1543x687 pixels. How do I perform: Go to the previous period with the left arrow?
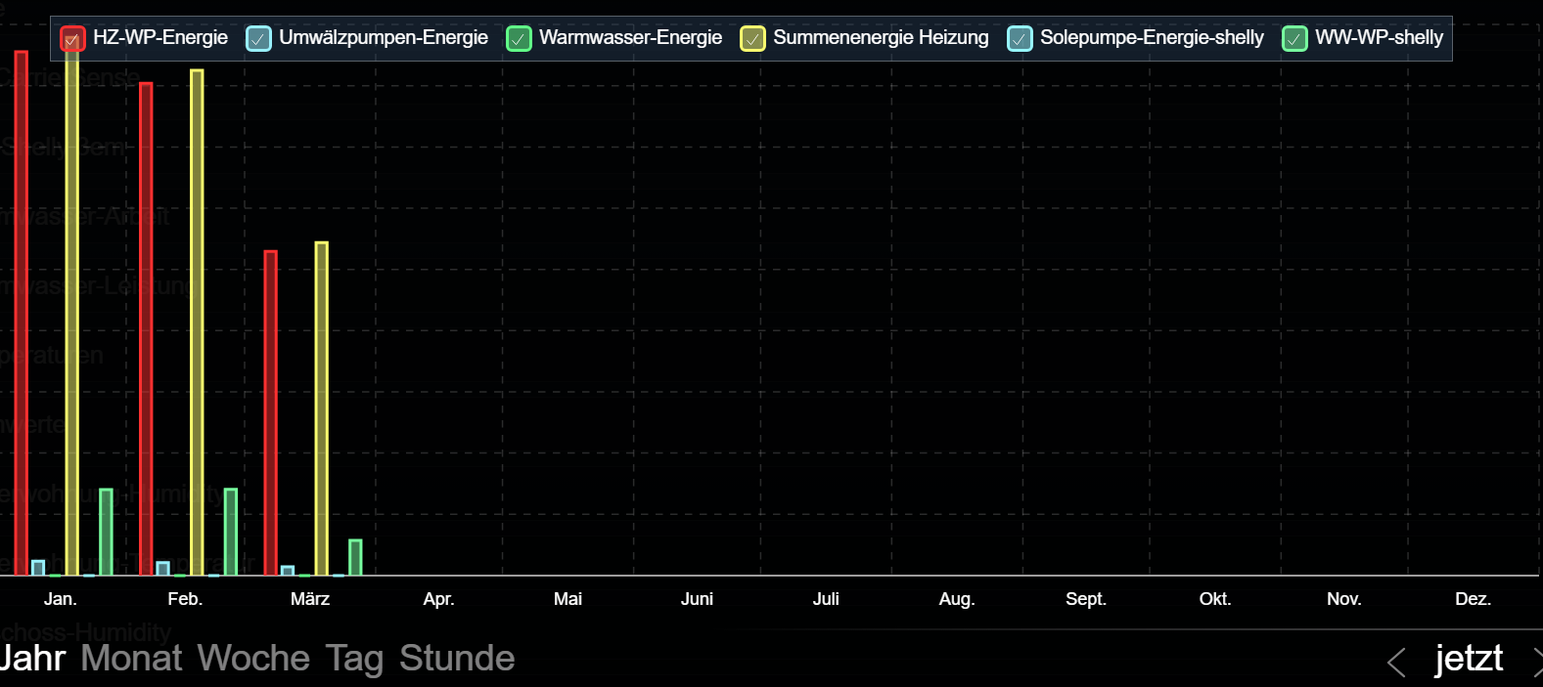1396,662
